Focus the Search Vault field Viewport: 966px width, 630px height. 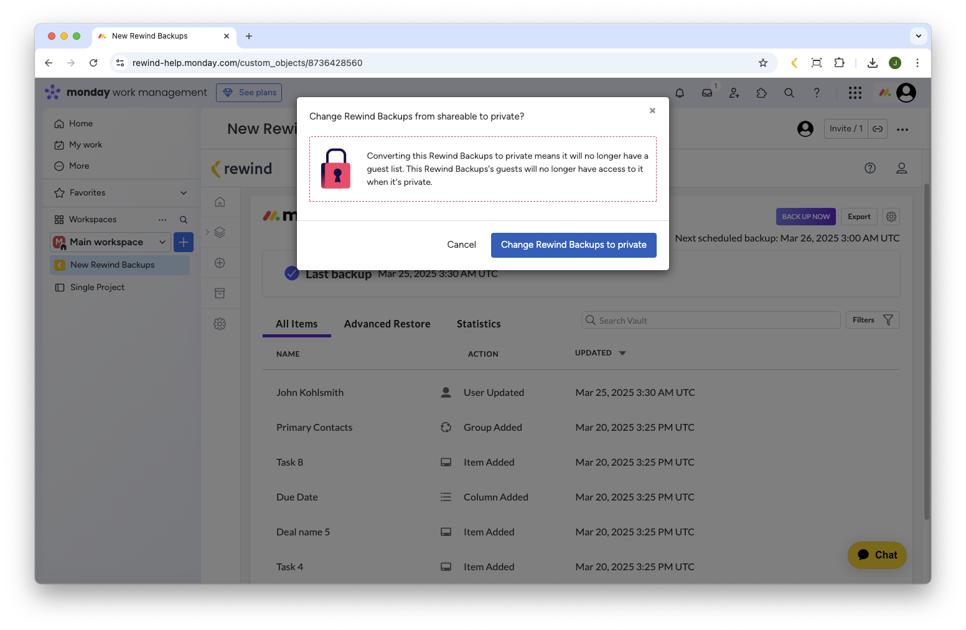coord(711,321)
